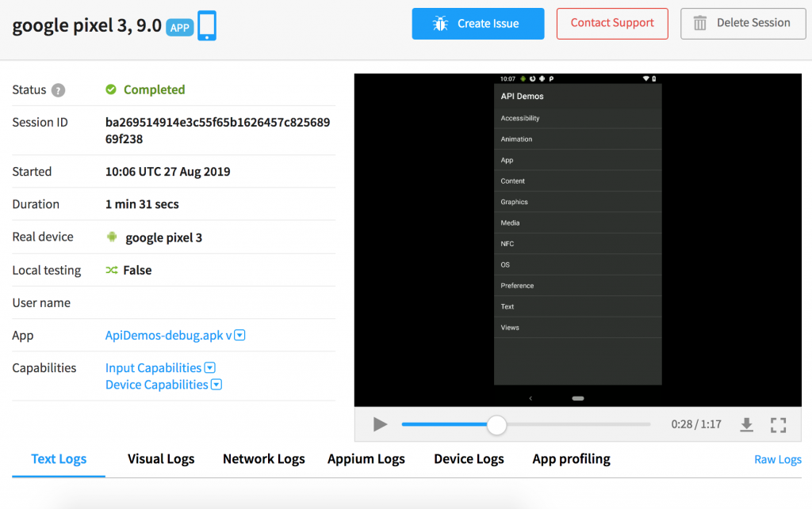The height and width of the screenshot is (509, 812).
Task: Click the 0:28 / 1:17 video time readout
Action: pyautogui.click(x=696, y=424)
